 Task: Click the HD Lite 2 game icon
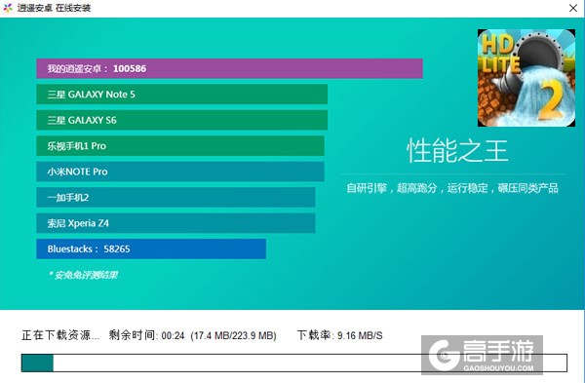(526, 78)
